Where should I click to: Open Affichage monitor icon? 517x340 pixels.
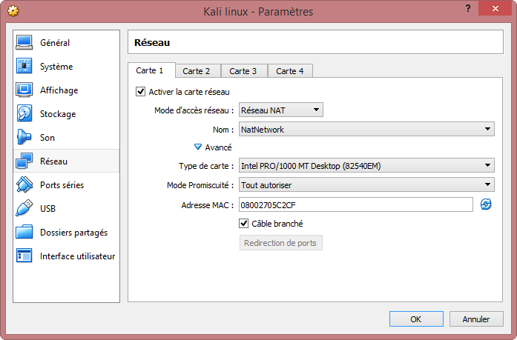point(24,90)
